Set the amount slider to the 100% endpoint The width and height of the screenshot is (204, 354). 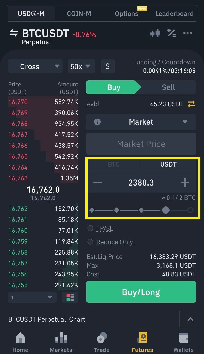[x=190, y=210]
